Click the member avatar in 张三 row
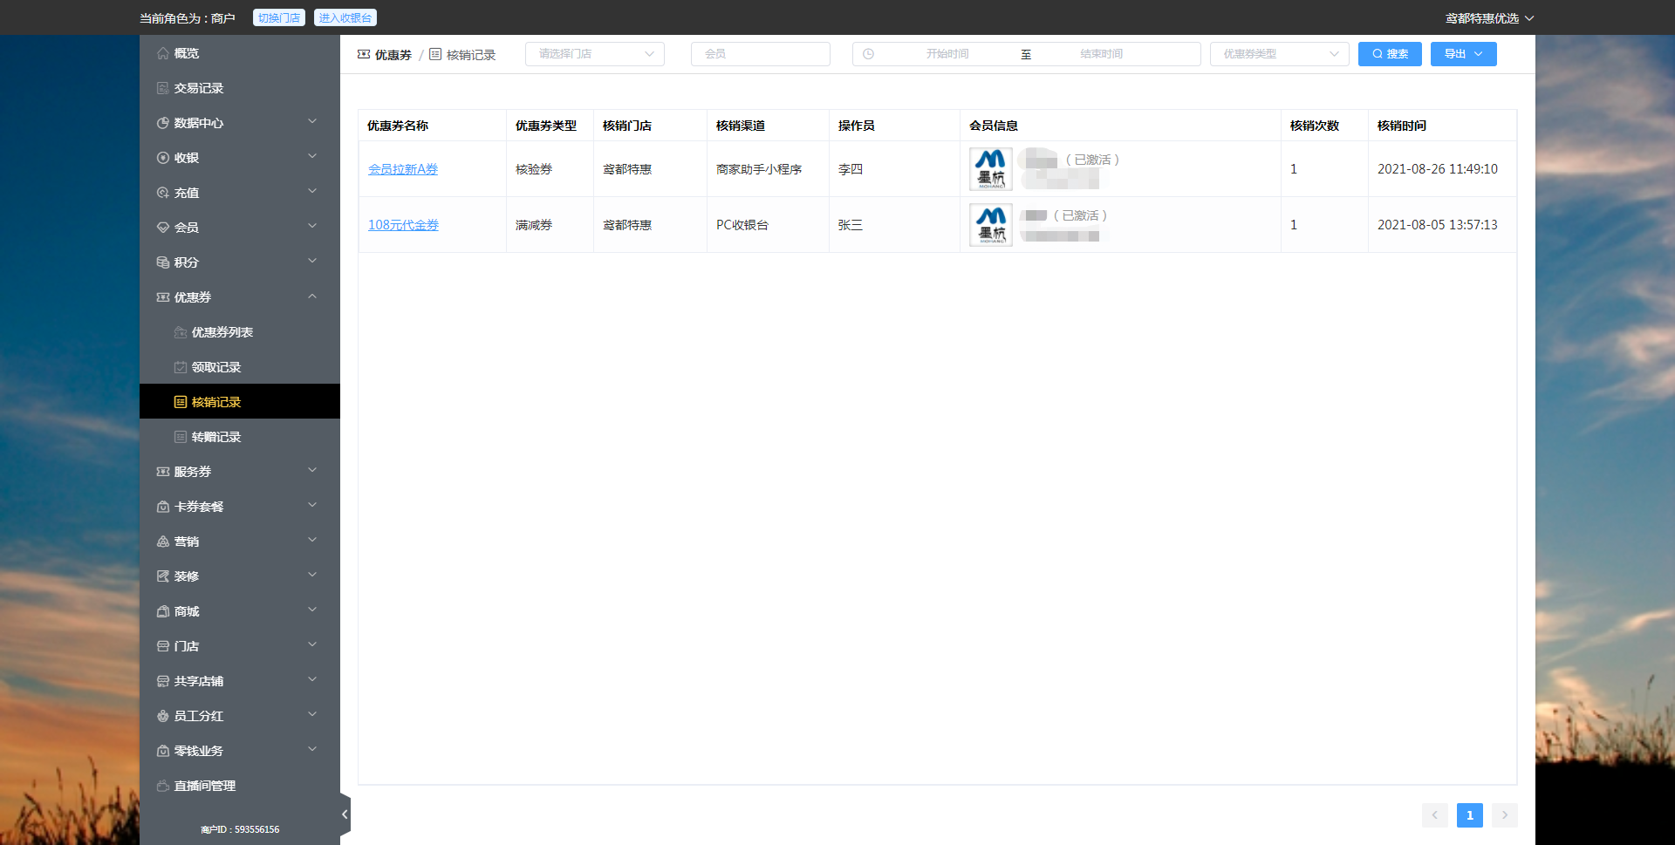Viewport: 1675px width, 845px height. pyautogui.click(x=991, y=225)
